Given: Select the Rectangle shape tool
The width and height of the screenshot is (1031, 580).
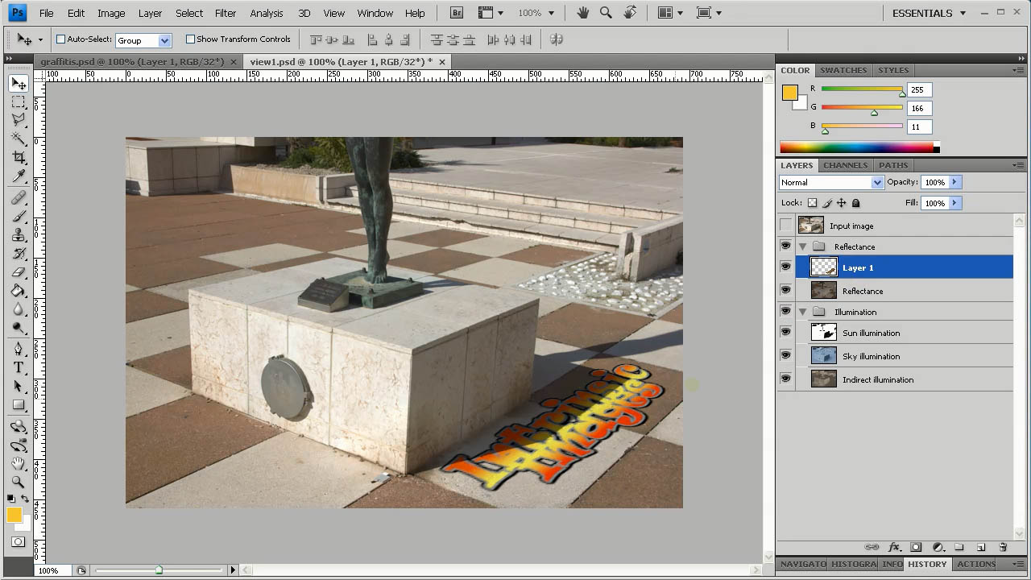Looking at the screenshot, I should [19, 404].
